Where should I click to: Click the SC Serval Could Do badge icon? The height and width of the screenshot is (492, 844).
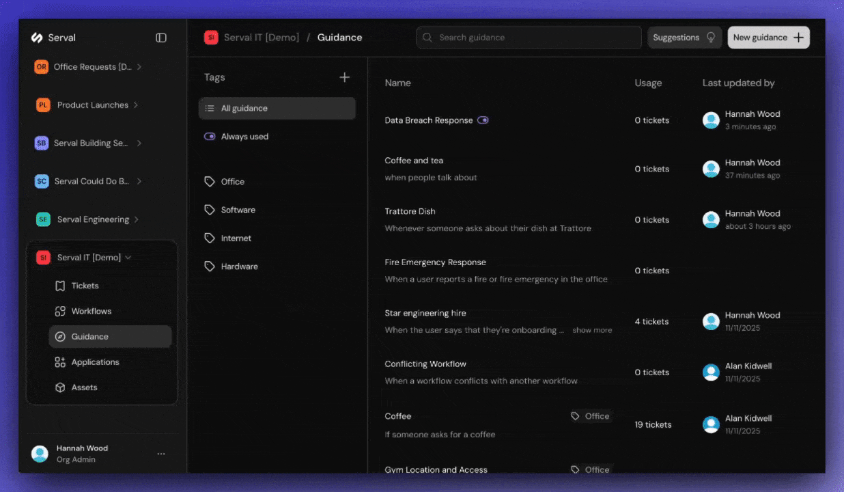tap(42, 182)
